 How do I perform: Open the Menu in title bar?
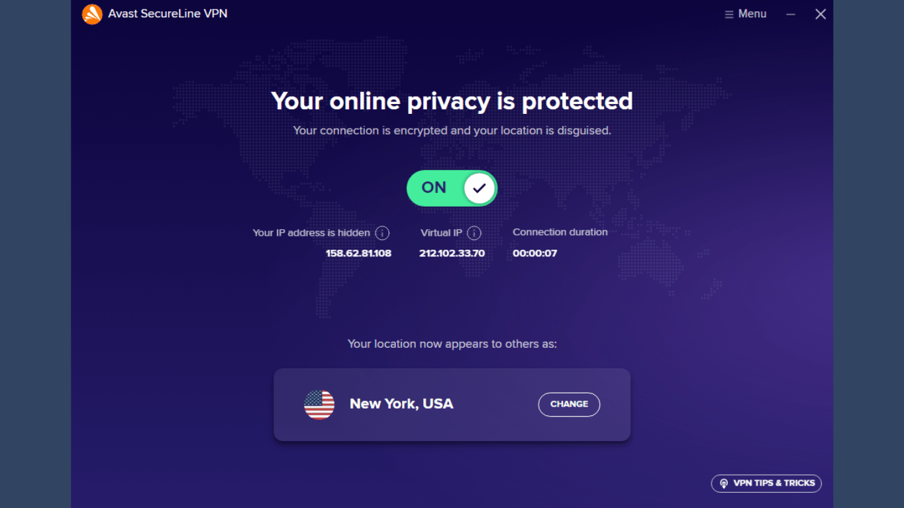tap(746, 14)
